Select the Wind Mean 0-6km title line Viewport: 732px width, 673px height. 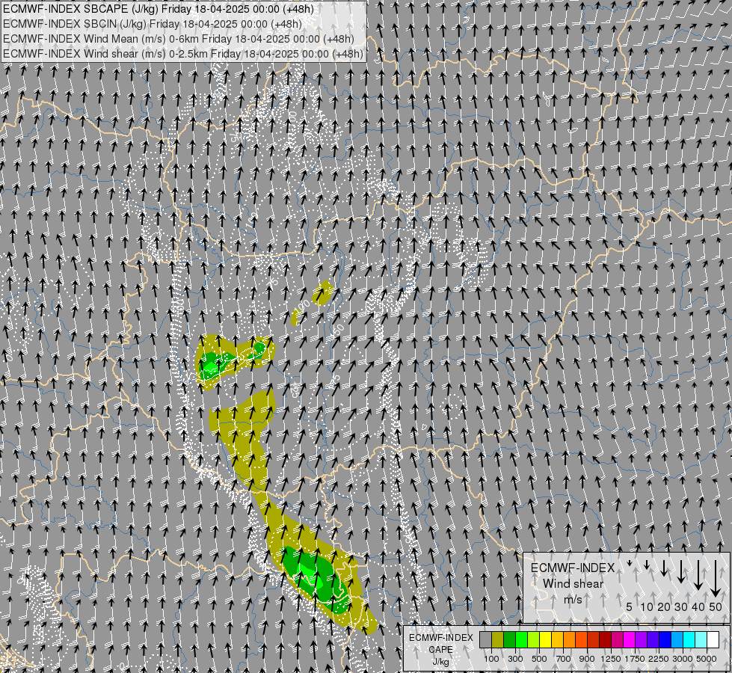tap(179, 39)
